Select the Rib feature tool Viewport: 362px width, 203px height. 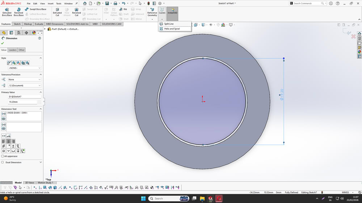(123, 9)
